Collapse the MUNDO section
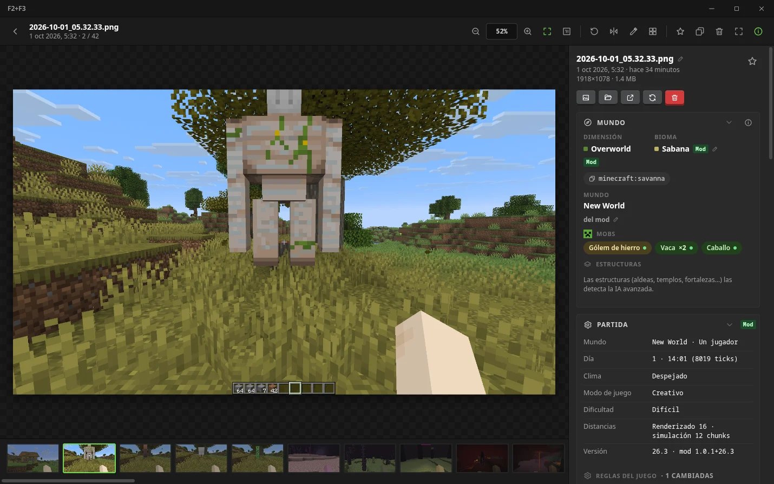This screenshot has width=774, height=484. click(x=729, y=122)
